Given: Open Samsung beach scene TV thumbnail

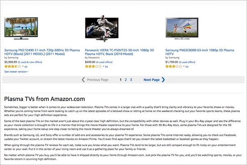Looking at the screenshot, I should click(21, 28).
